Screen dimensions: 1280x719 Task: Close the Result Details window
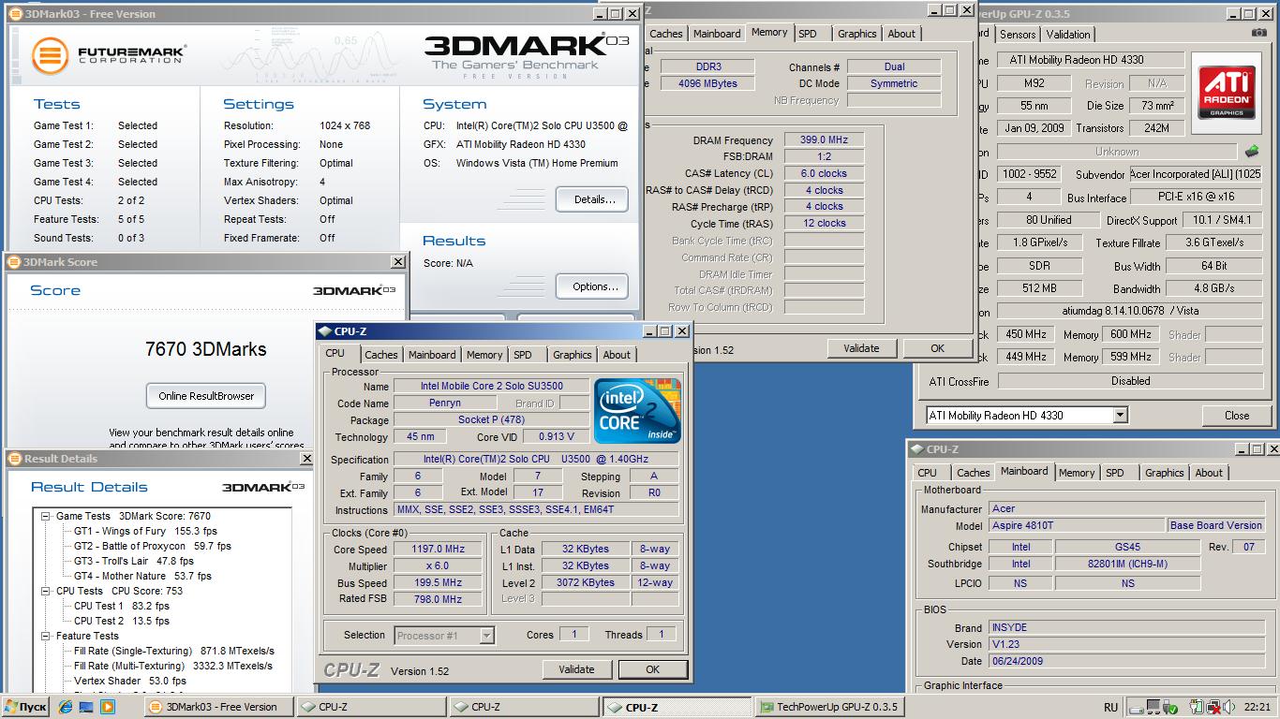(x=306, y=459)
